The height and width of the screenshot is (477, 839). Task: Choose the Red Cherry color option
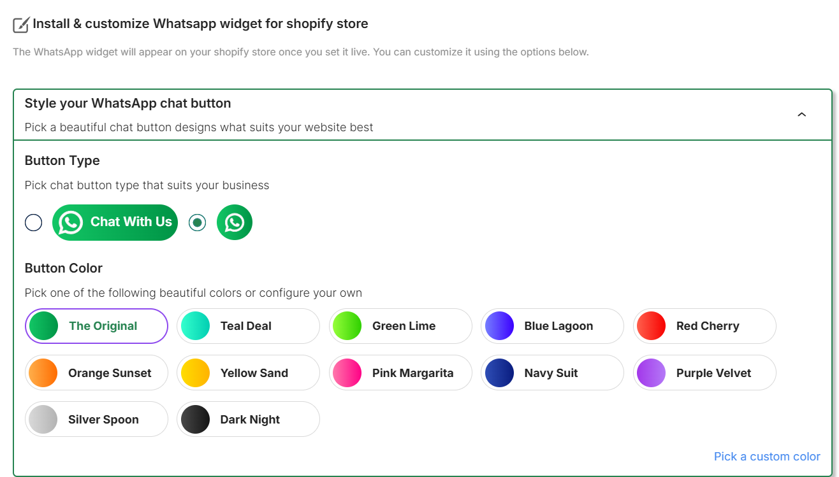[704, 326]
